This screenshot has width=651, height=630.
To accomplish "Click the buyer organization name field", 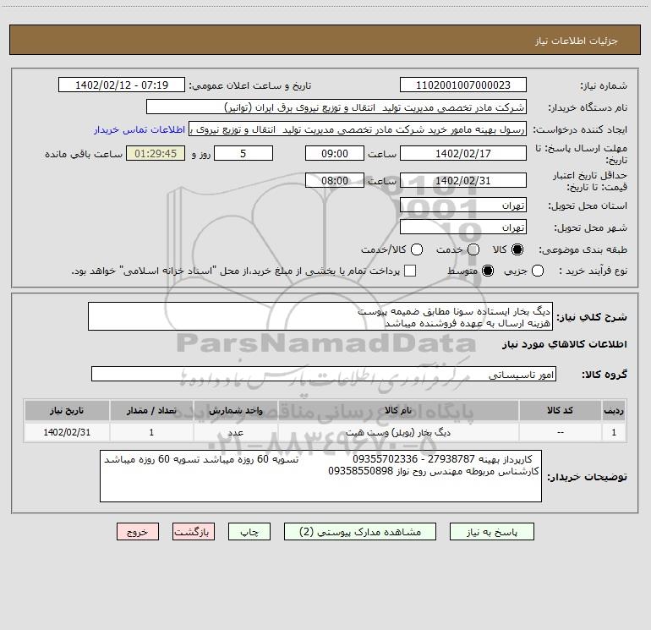I will [x=336, y=107].
